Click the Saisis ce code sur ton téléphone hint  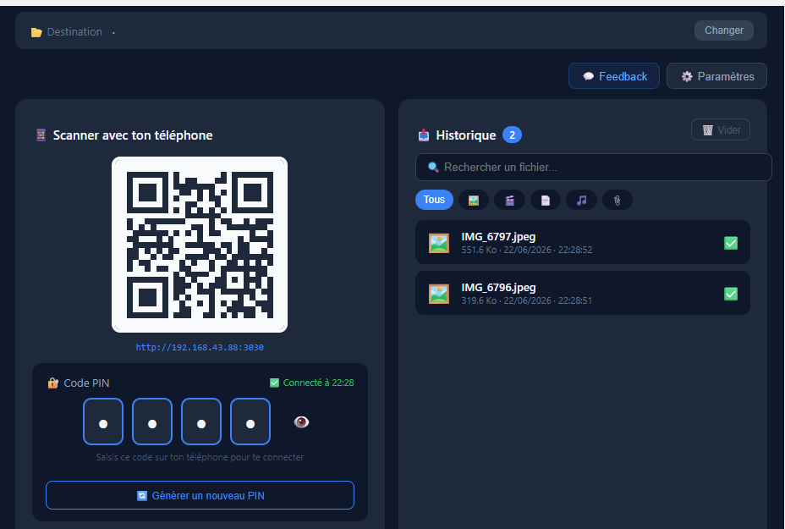pyautogui.click(x=200, y=457)
